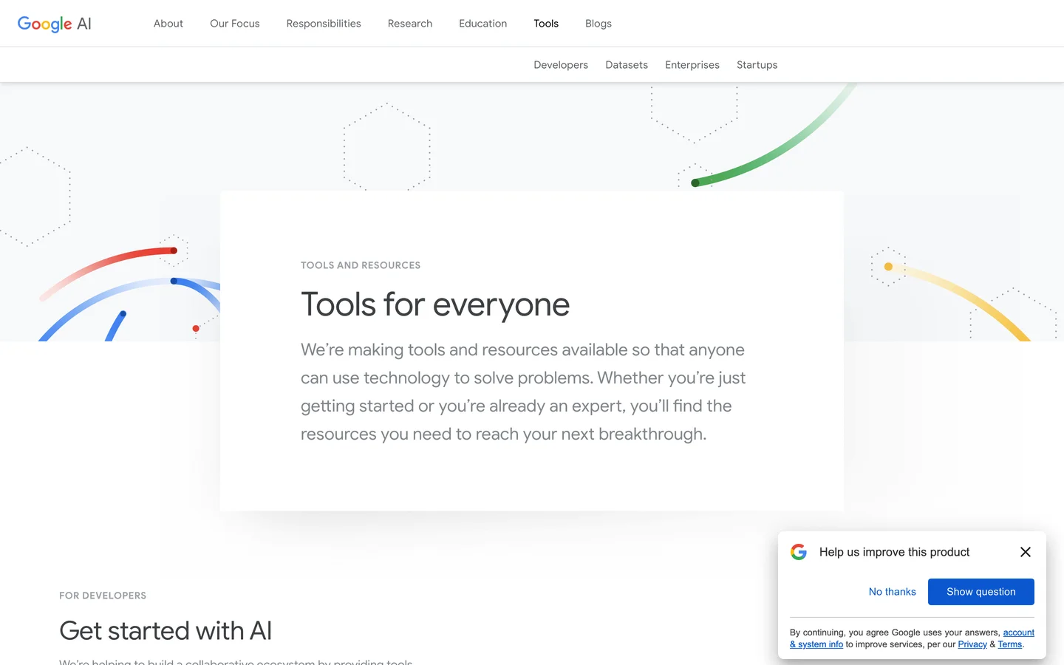Jump to the Startups subsection
1064x665 pixels.
point(757,65)
